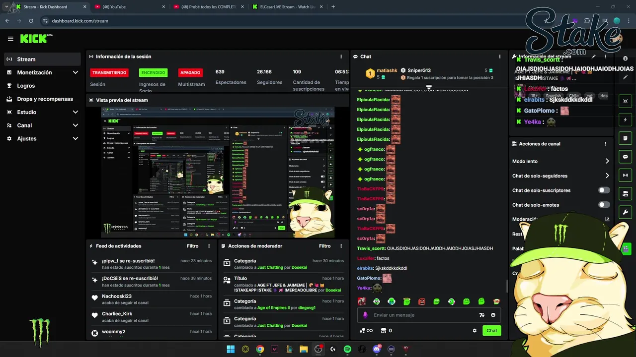Select Stream in the left sidebar
The height and width of the screenshot is (357, 636).
[42, 59]
